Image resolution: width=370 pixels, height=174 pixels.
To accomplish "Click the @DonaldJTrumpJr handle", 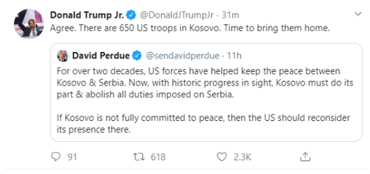I will pyautogui.click(x=177, y=16).
